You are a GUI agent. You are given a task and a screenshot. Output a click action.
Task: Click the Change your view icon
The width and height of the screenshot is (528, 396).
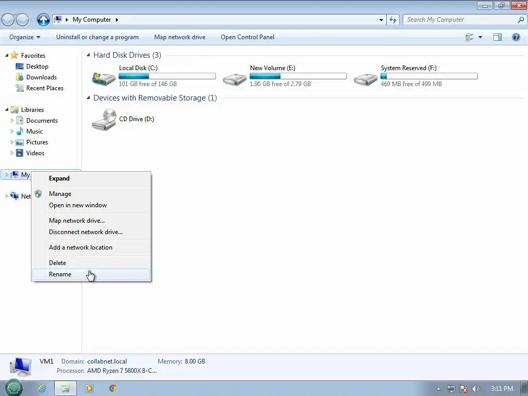pos(469,37)
